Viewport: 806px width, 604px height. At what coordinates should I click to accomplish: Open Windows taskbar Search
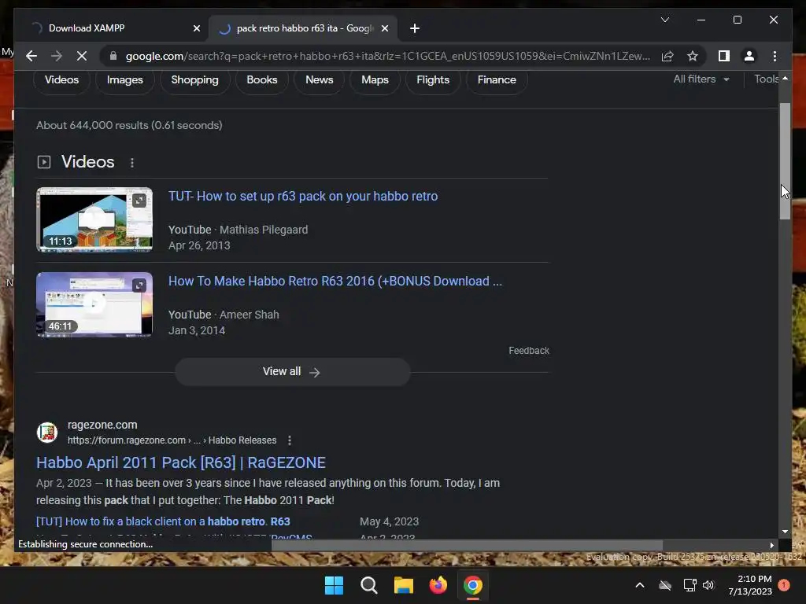tap(368, 585)
